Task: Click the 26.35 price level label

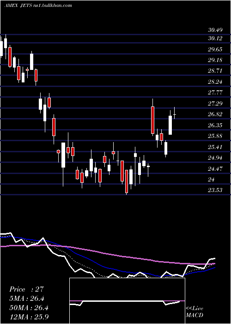Action: (x=215, y=125)
